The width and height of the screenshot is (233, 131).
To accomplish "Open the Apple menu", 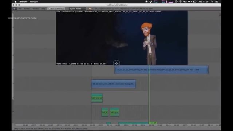I will (15, 1).
